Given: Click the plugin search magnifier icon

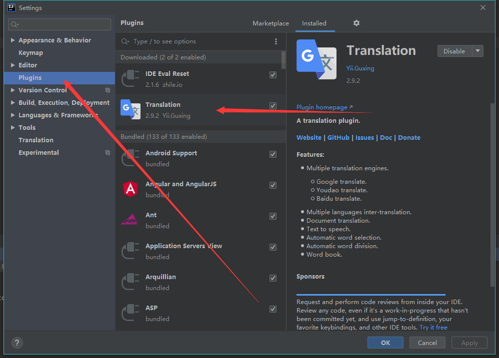Looking at the screenshot, I should pyautogui.click(x=125, y=41).
